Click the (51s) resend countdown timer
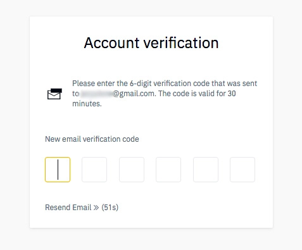Image resolution: width=302 pixels, height=250 pixels. coord(110,208)
